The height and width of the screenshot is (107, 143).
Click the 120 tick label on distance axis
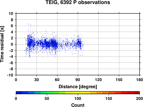pyautogui.click(x=98, y=80)
